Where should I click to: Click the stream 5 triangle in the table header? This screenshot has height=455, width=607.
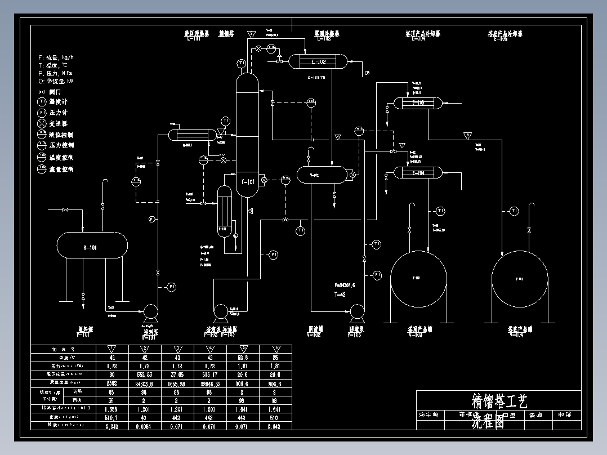coord(243,349)
